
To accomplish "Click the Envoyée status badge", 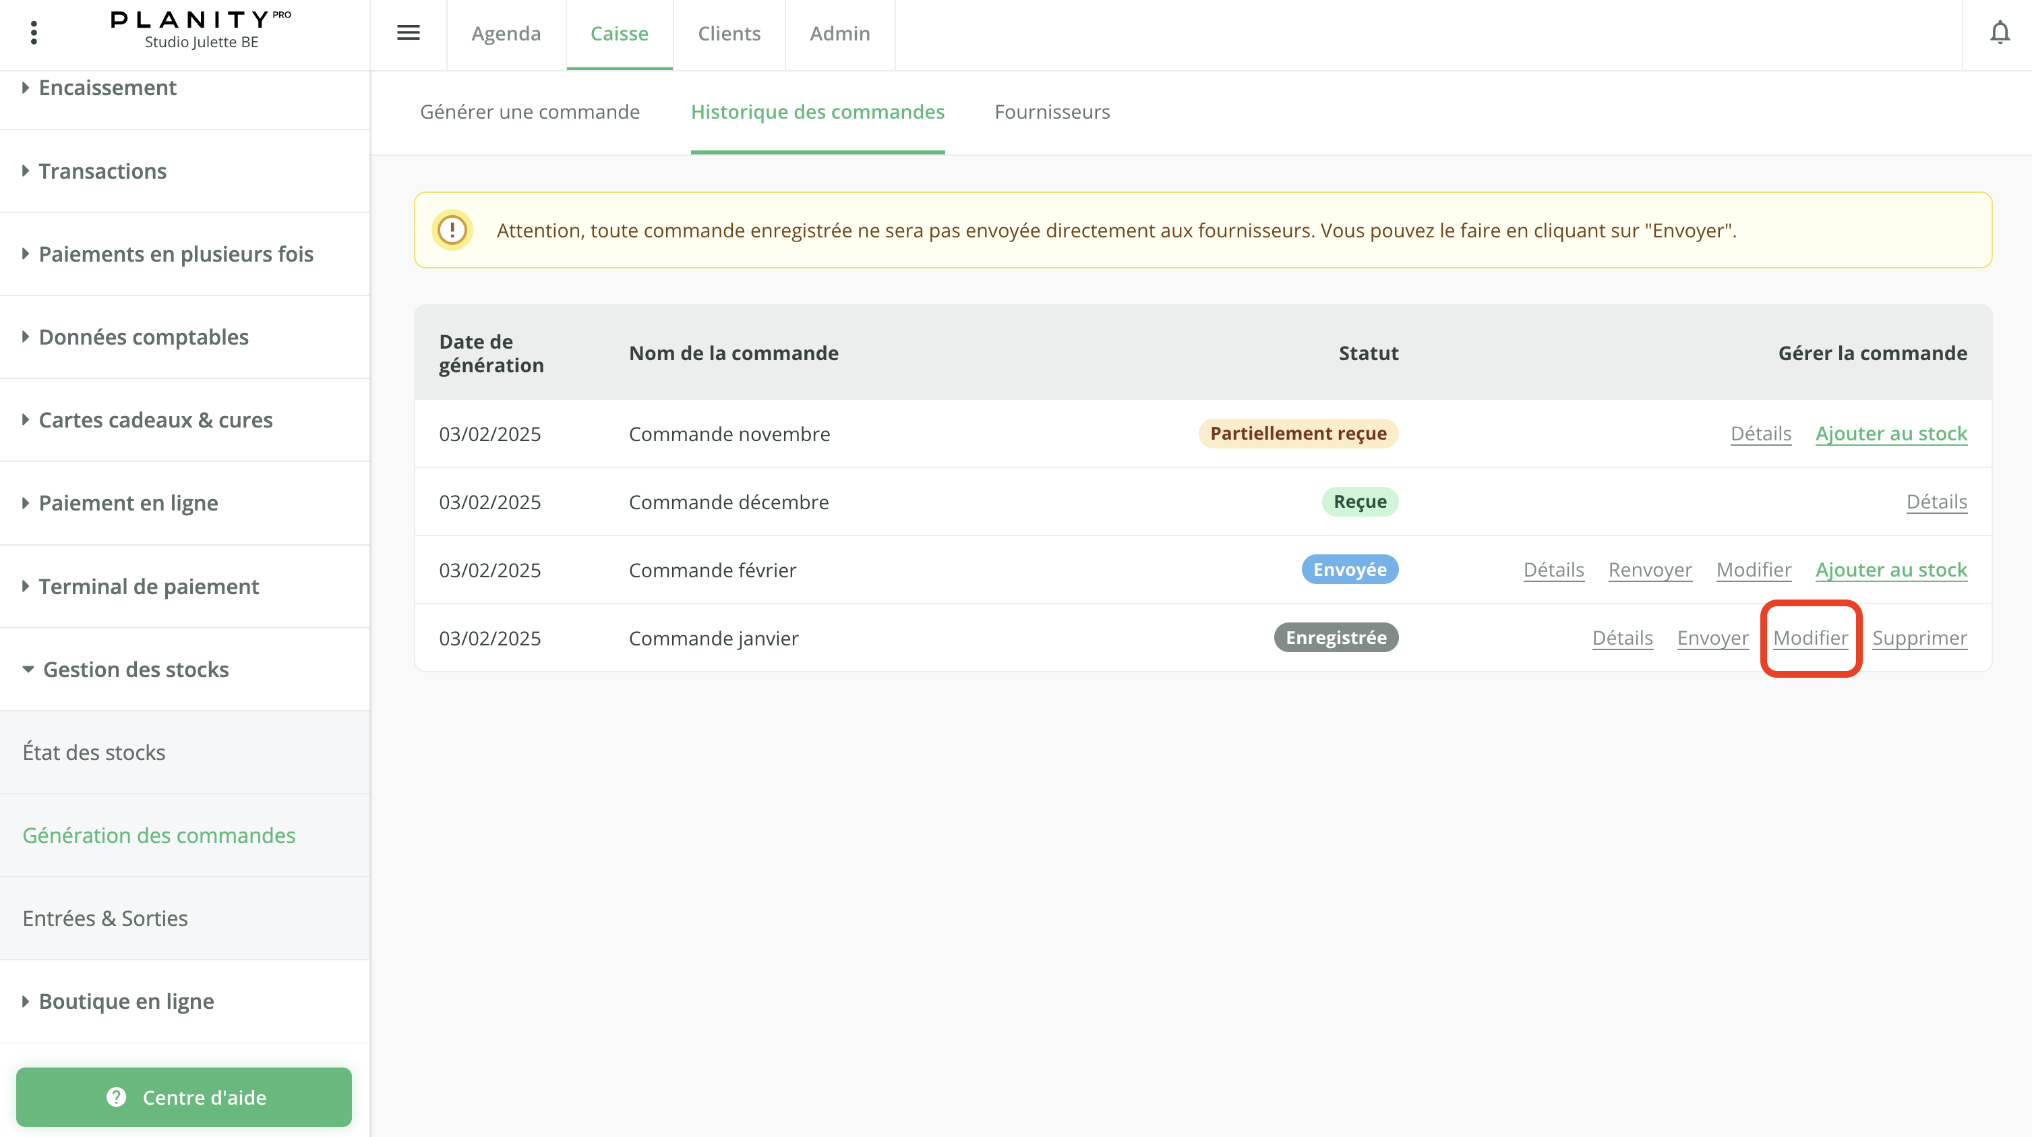I will (x=1349, y=570).
